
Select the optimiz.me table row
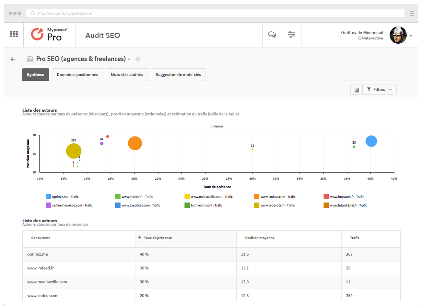211,254
